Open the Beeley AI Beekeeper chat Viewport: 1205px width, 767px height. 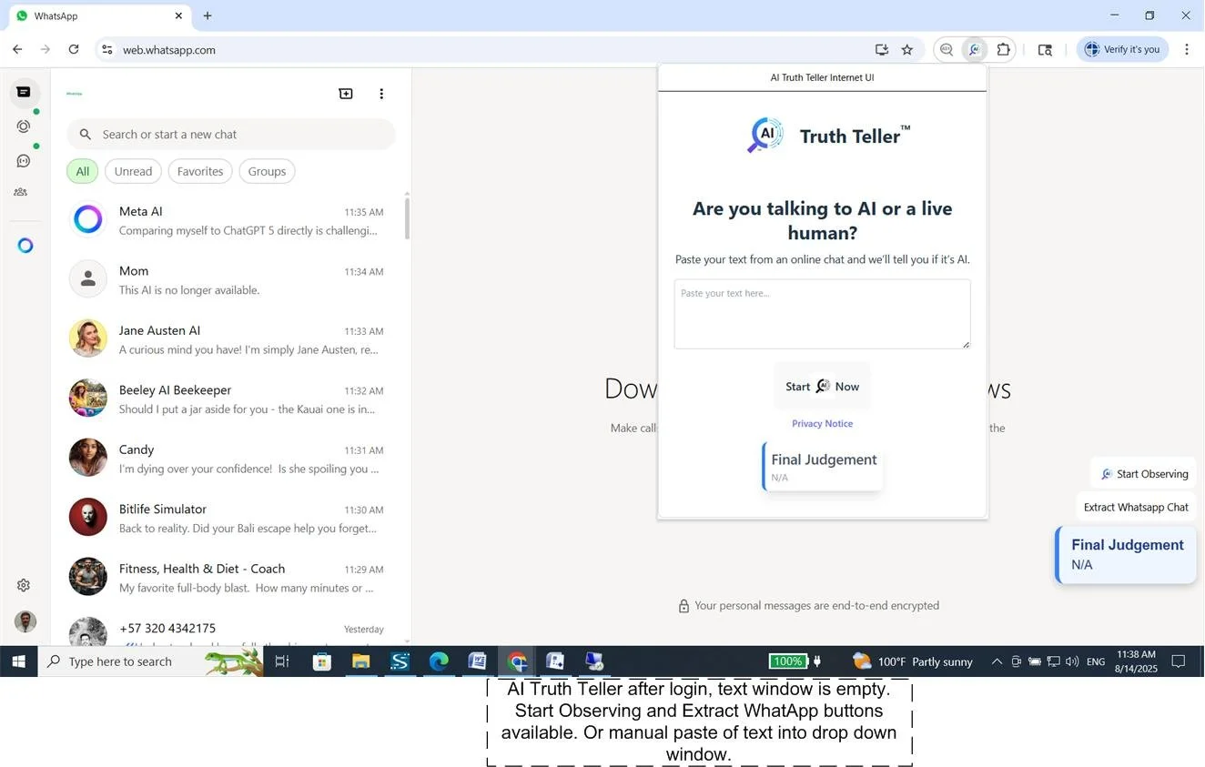228,399
